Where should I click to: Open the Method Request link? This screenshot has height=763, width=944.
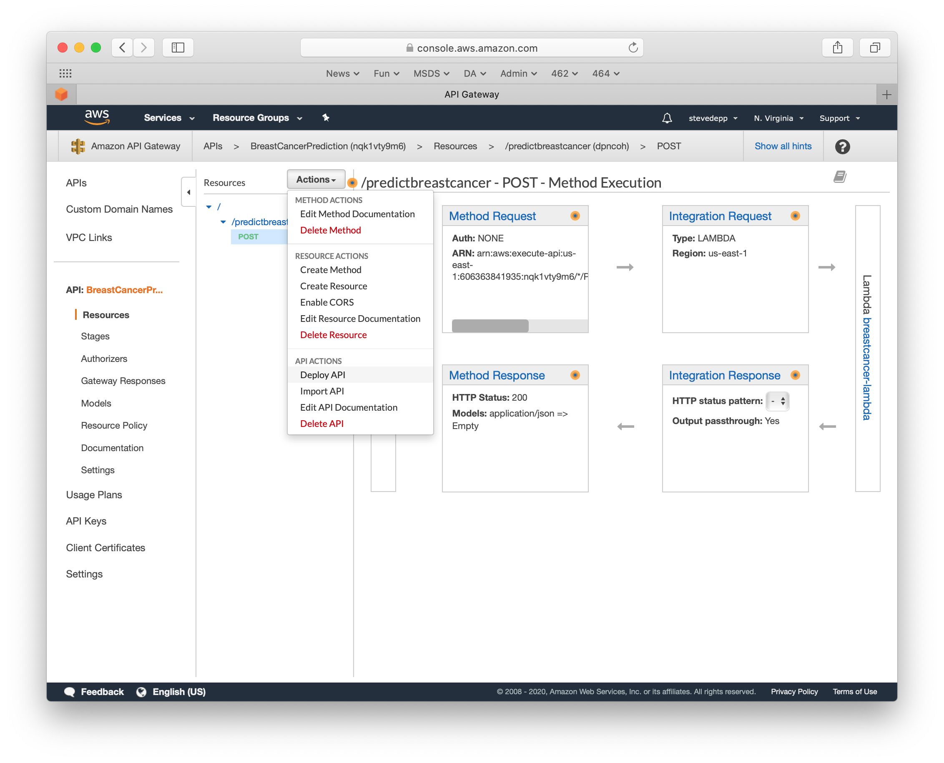[492, 216]
